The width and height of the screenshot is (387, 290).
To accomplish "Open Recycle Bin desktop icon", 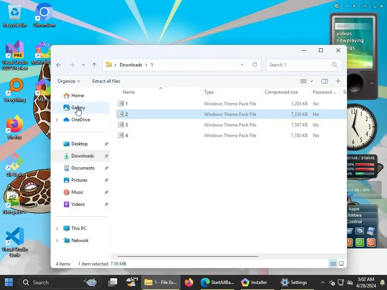I will click(x=15, y=15).
